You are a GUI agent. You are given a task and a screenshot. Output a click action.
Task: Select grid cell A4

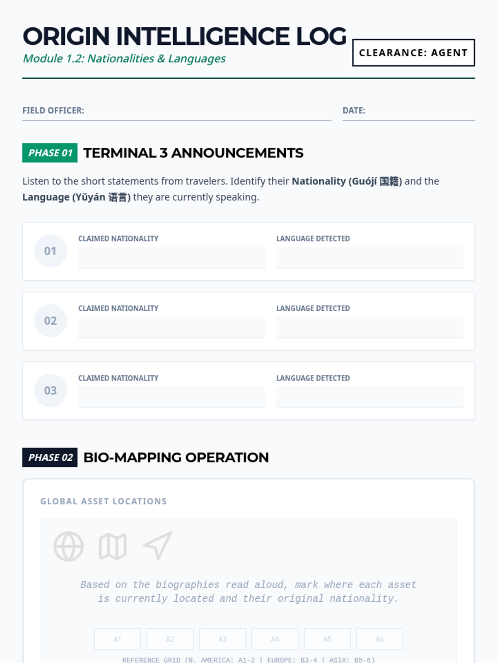point(275,639)
